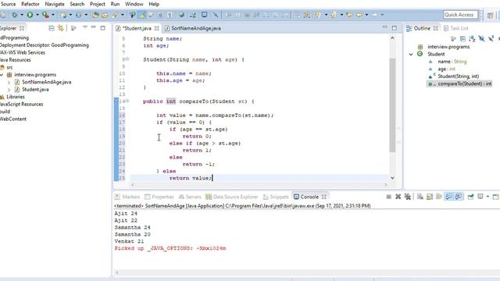
Task: Open the Project Explorer view menu arrow
Action: (85, 28)
